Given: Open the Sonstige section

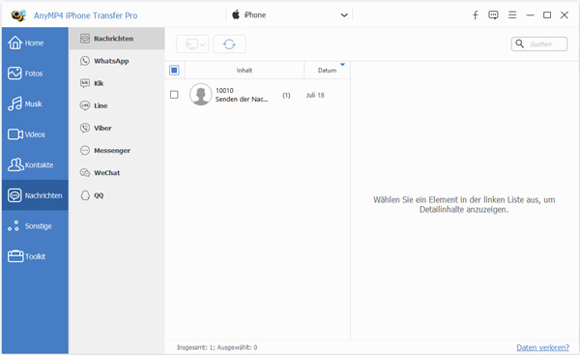Looking at the screenshot, I should point(35,225).
